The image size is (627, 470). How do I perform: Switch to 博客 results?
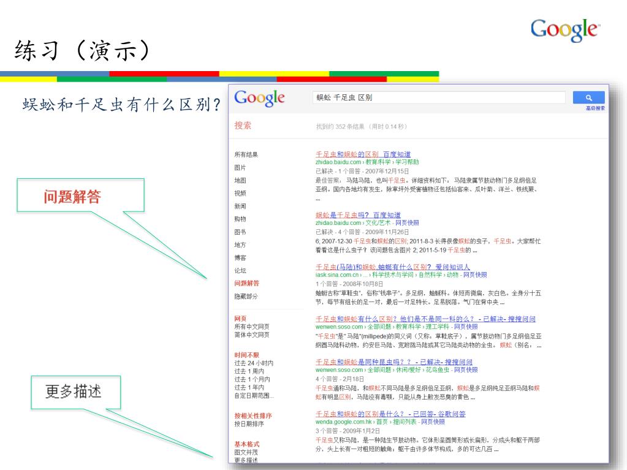point(240,258)
